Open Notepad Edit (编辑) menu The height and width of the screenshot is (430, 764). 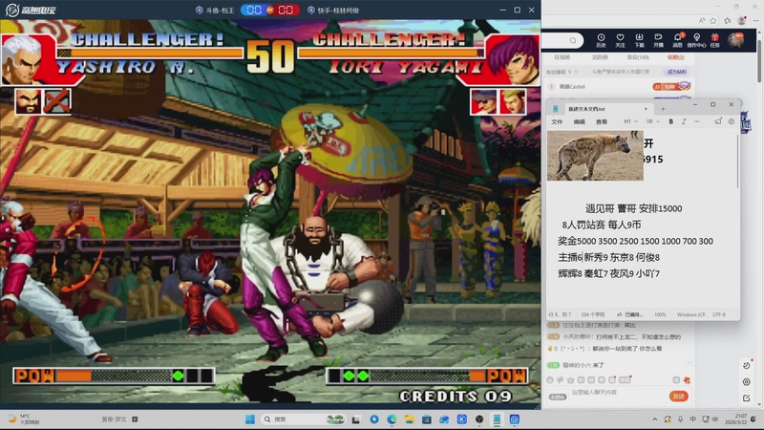[580, 122]
